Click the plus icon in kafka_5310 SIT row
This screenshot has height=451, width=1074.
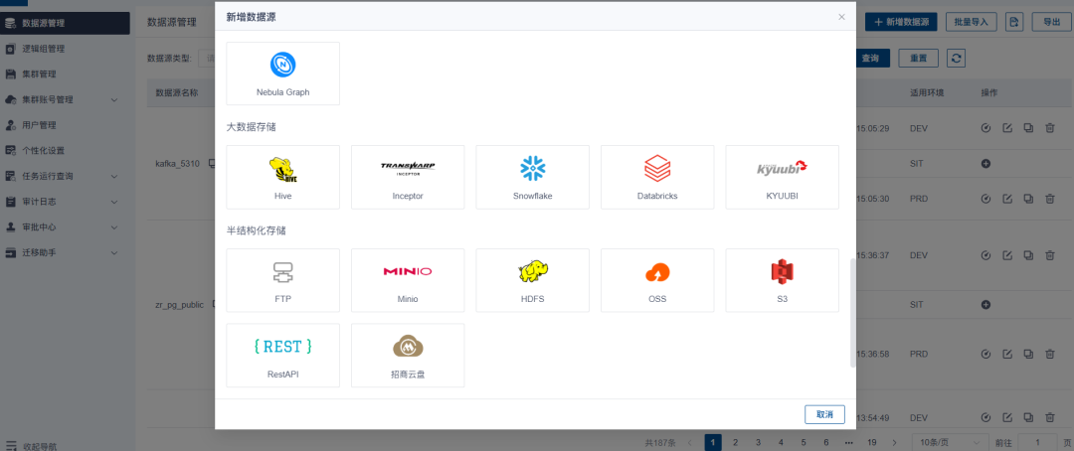985,164
